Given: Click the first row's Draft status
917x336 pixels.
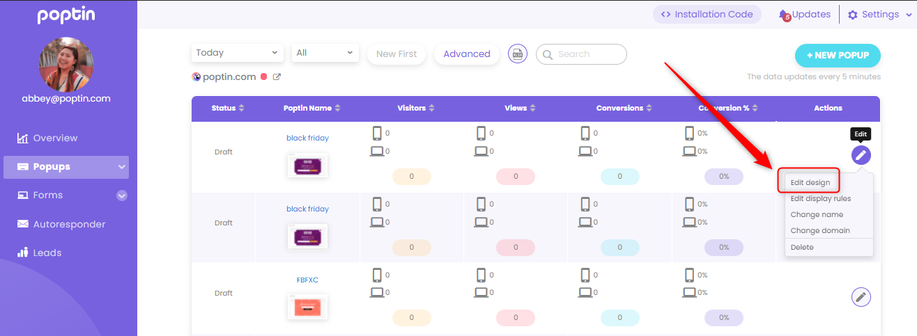Looking at the screenshot, I should [x=224, y=152].
